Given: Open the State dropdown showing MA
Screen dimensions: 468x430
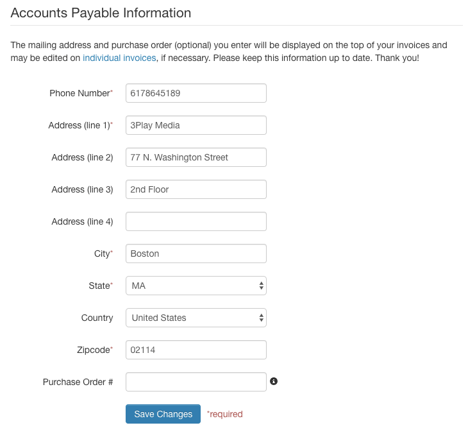Looking at the screenshot, I should click(x=196, y=286).
